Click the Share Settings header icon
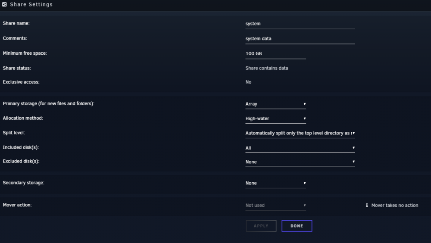Image resolution: width=431 pixels, height=243 pixels. pyautogui.click(x=4, y=4)
